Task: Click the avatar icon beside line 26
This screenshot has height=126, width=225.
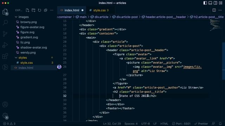Action: (59, 67)
